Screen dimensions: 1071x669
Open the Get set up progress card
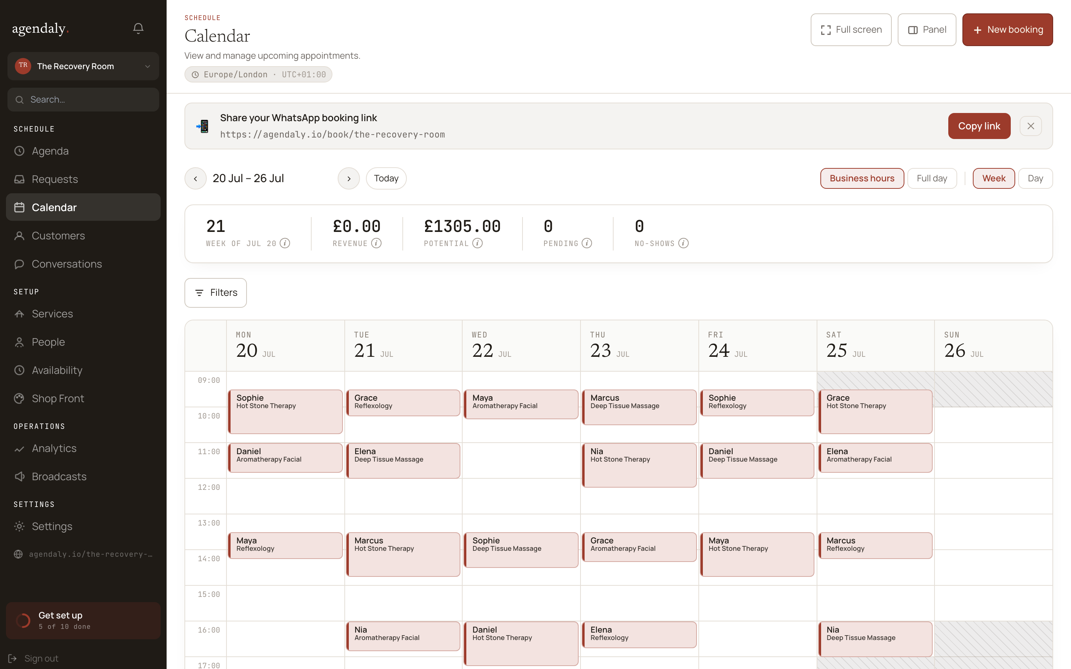click(x=83, y=620)
